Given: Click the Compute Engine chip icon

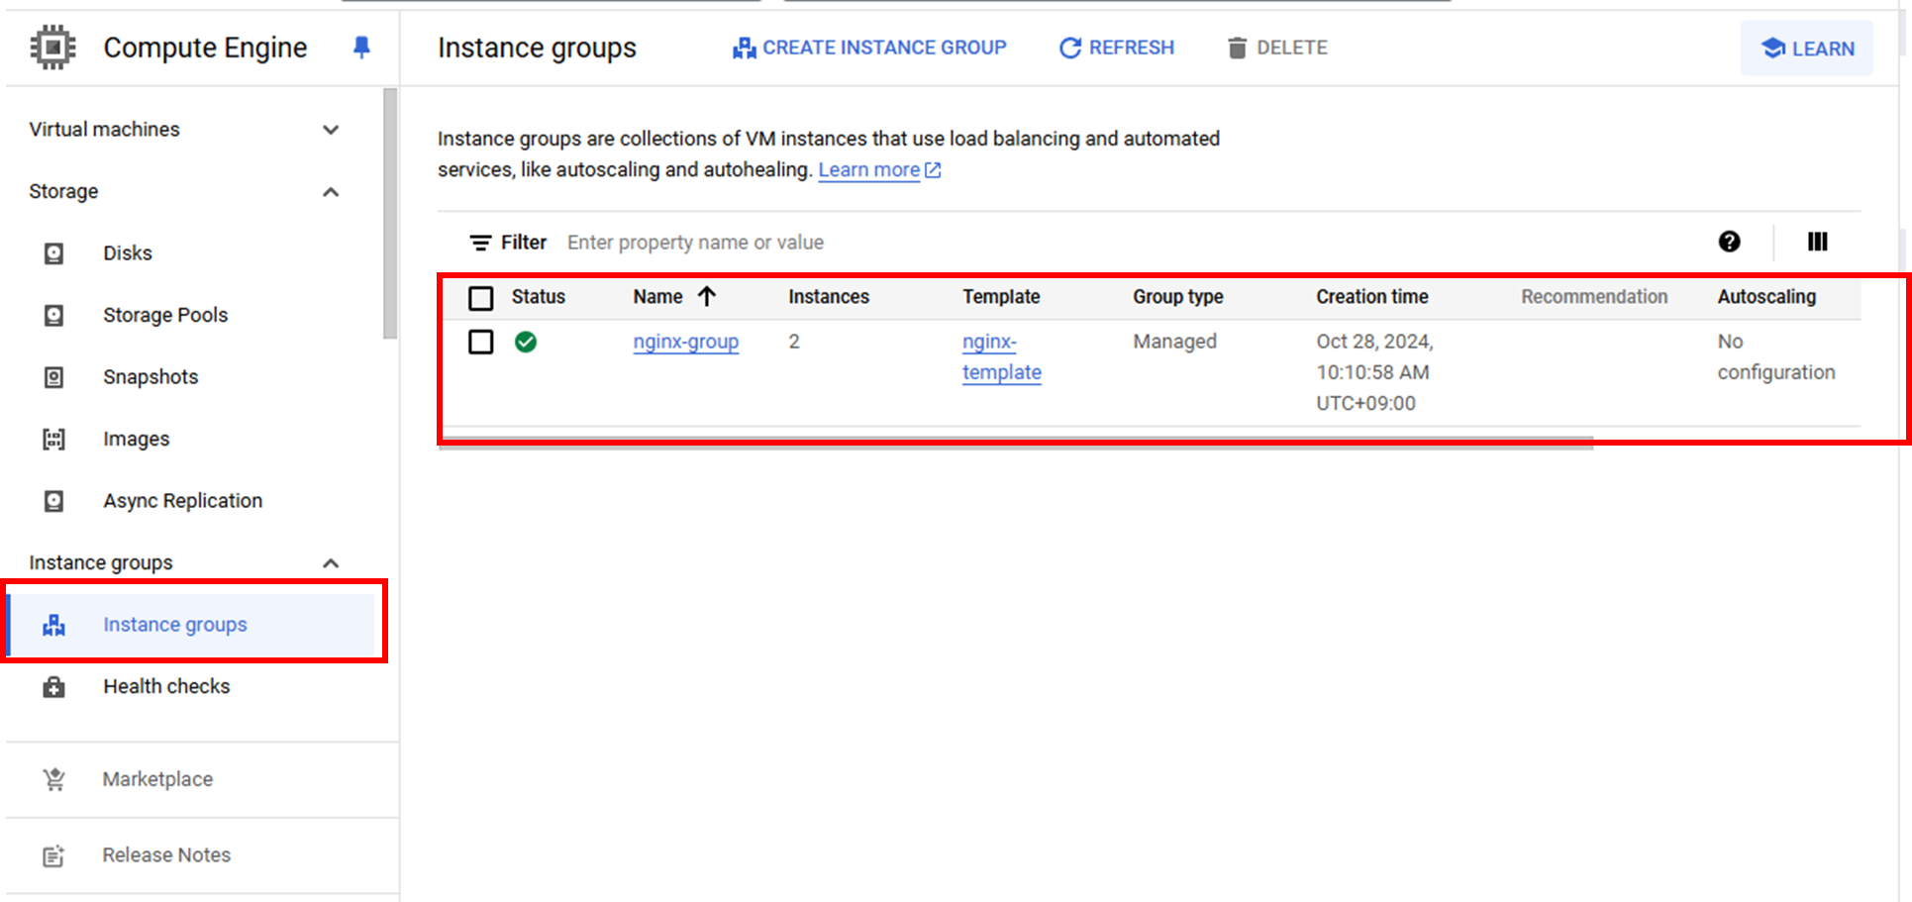Looking at the screenshot, I should (53, 48).
